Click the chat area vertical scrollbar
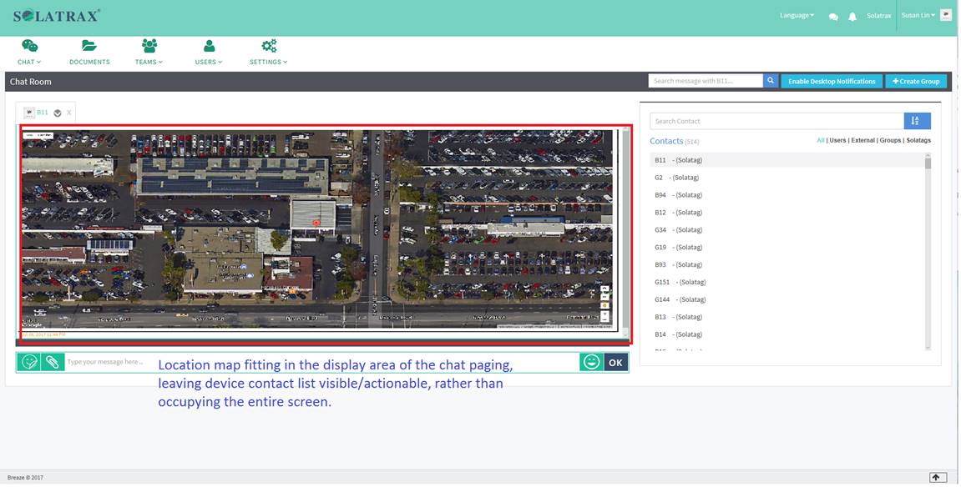This screenshot has width=961, height=487. click(x=625, y=233)
